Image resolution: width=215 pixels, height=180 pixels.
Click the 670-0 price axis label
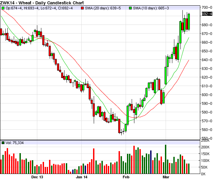tap(207, 34)
